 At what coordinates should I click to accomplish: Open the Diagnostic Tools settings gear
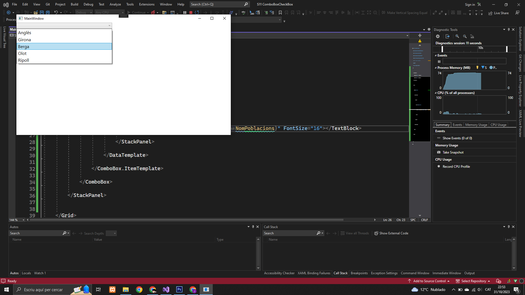point(438,36)
